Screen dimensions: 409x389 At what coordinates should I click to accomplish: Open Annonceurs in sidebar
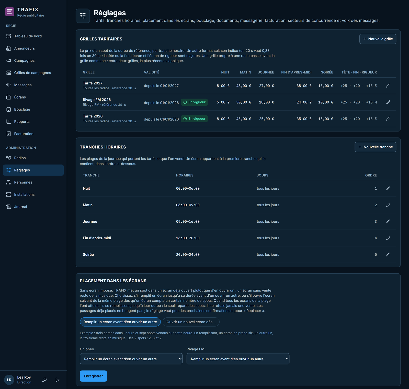pos(33,48)
